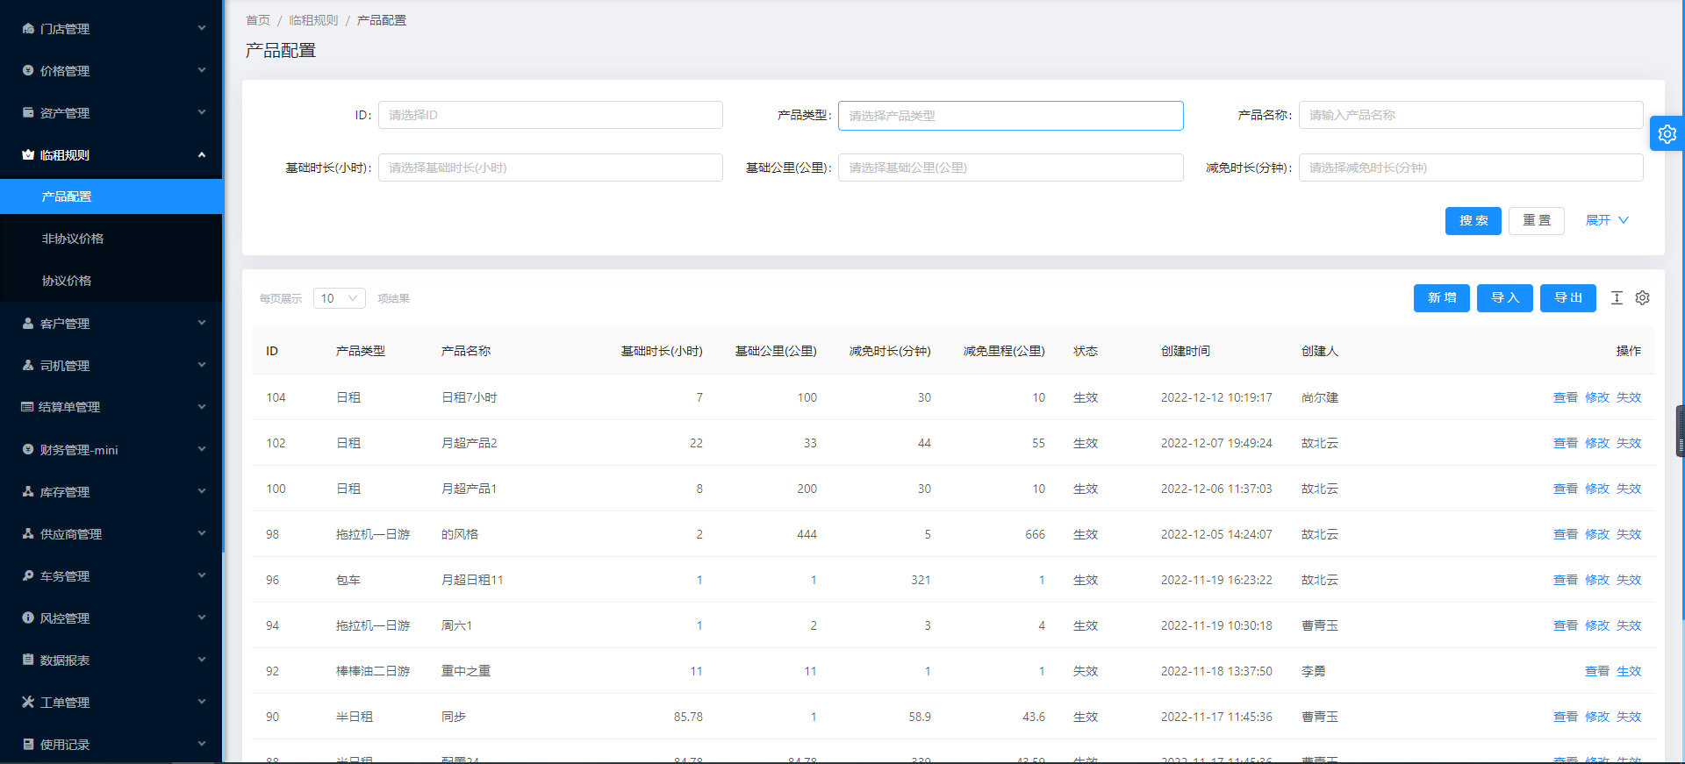The height and width of the screenshot is (764, 1685).
Task: Open the 财务管理-mini menu
Action: [x=111, y=450]
